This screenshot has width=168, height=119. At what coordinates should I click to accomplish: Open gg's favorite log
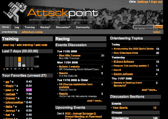point(7,82)
